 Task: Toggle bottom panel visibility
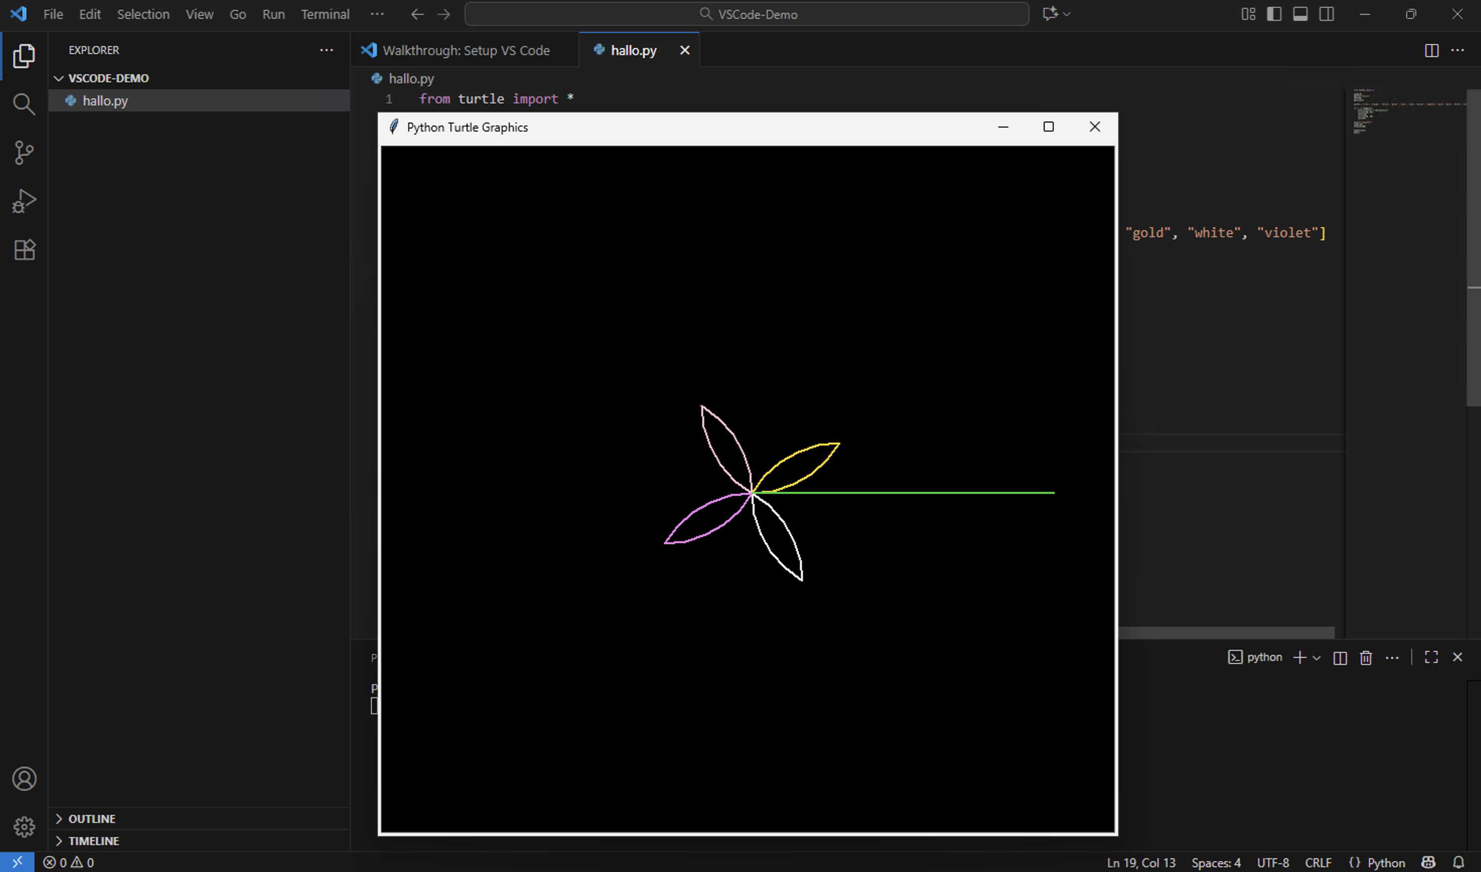1300,14
